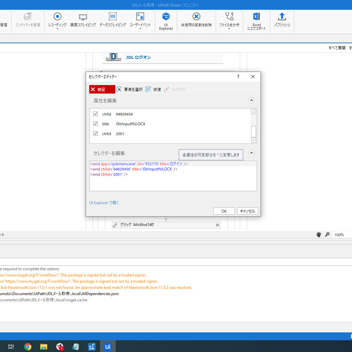
Task: Open UI Explorer from the ribbon
Action: pyautogui.click(x=166, y=21)
